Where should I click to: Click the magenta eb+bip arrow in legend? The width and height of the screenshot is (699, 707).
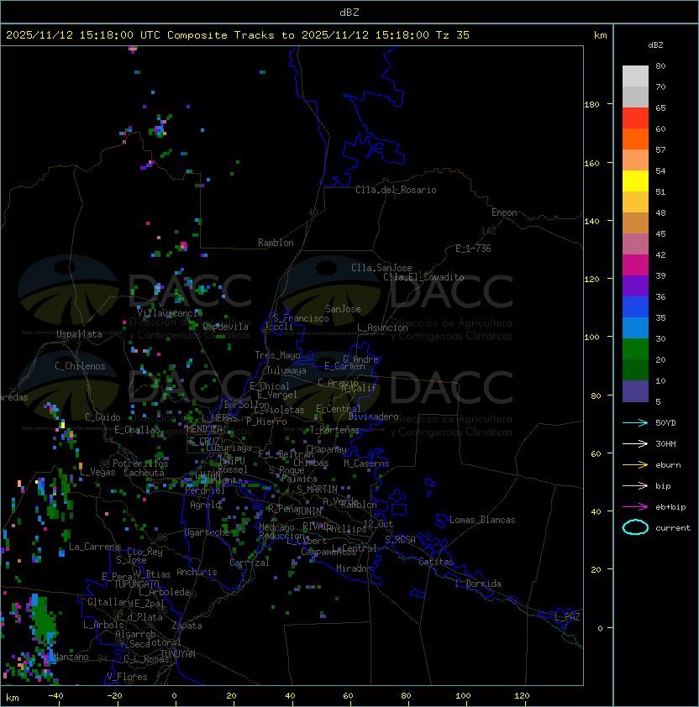tap(635, 507)
